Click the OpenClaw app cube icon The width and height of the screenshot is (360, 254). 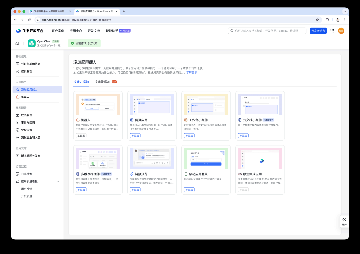(32, 43)
